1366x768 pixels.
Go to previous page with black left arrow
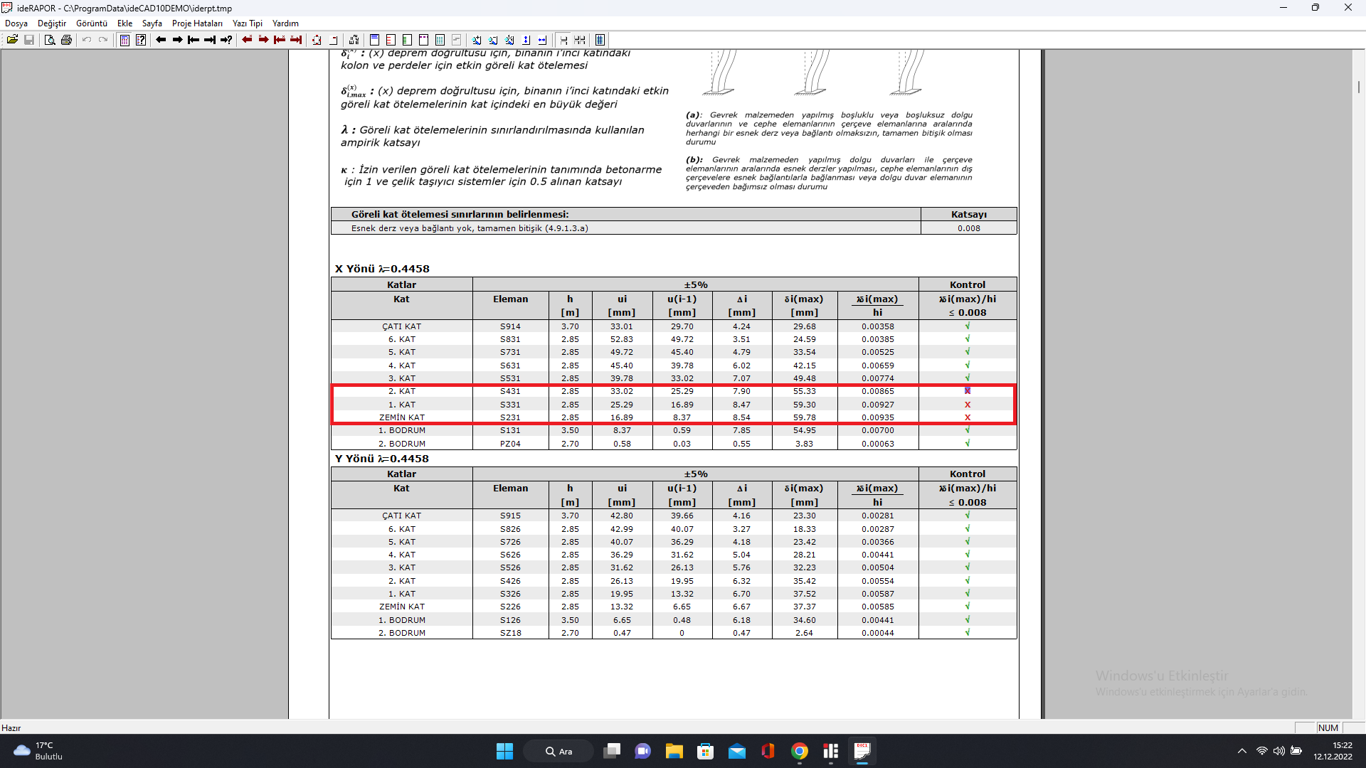(x=161, y=40)
